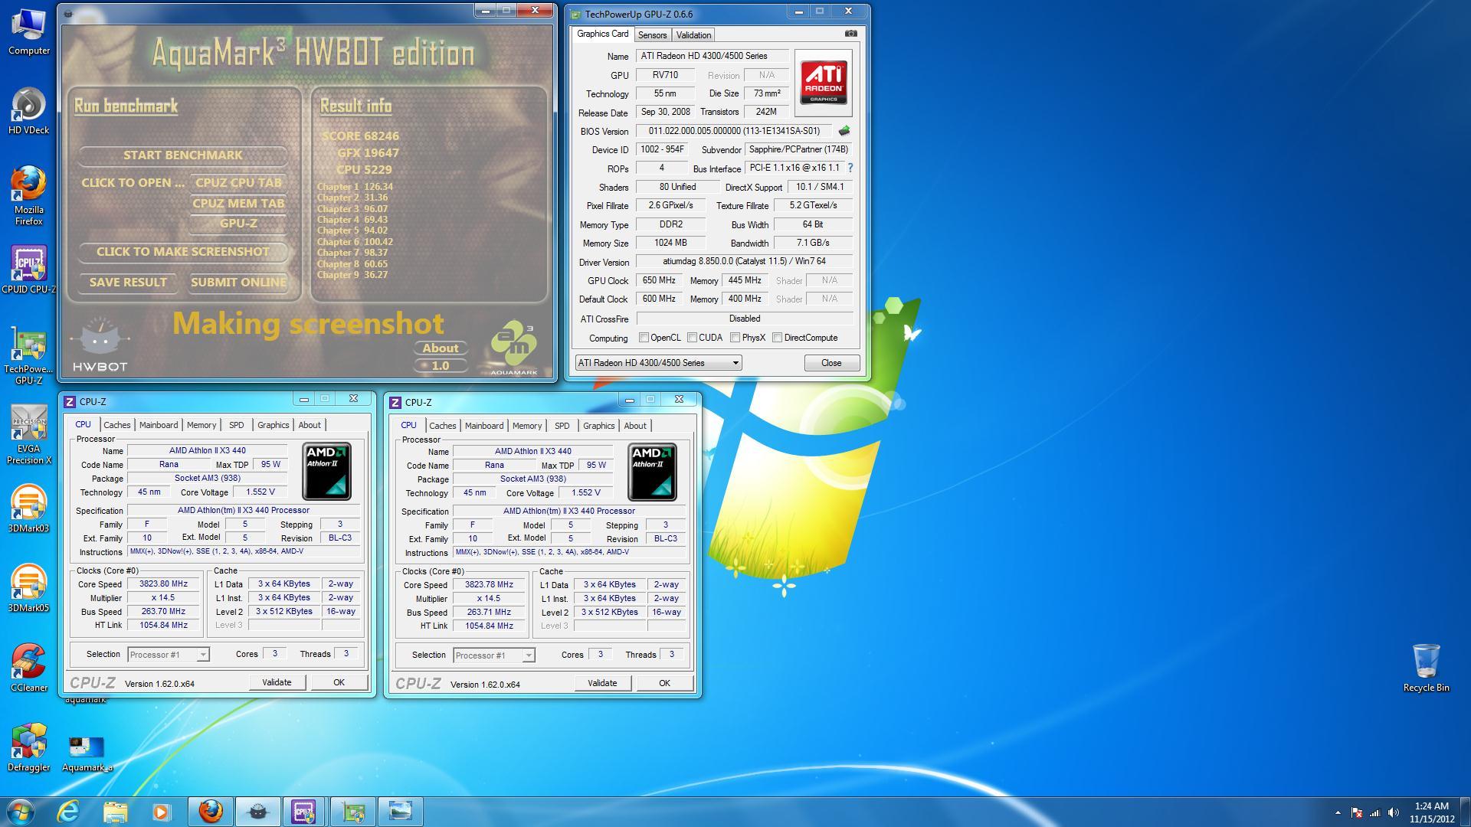Open the SPD tab in right CPU-Z window
This screenshot has width=1471, height=827.
pos(562,426)
